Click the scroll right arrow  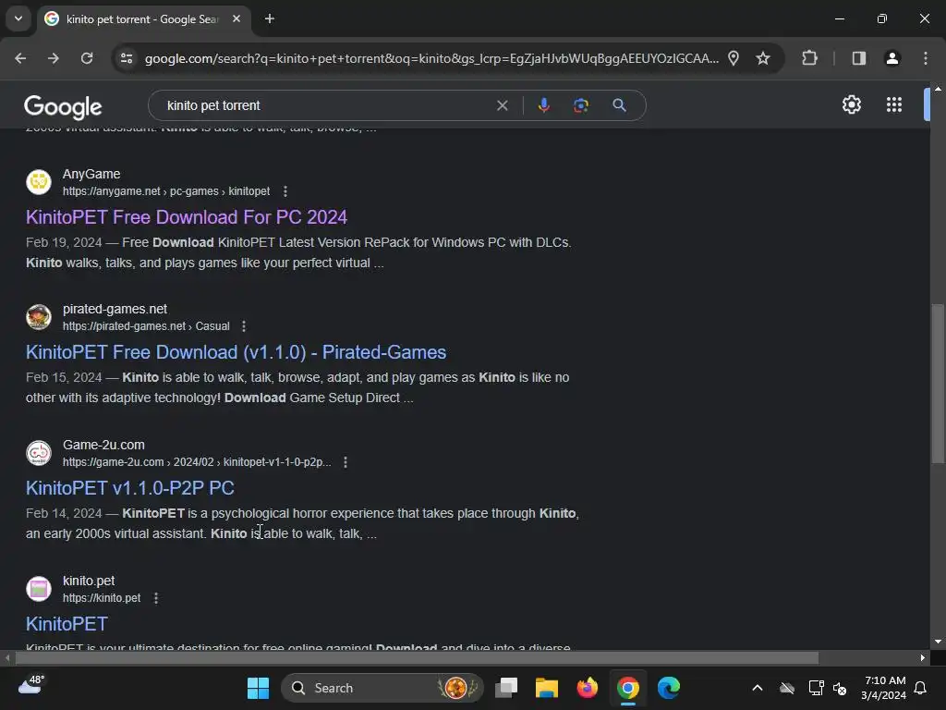pyautogui.click(x=923, y=657)
